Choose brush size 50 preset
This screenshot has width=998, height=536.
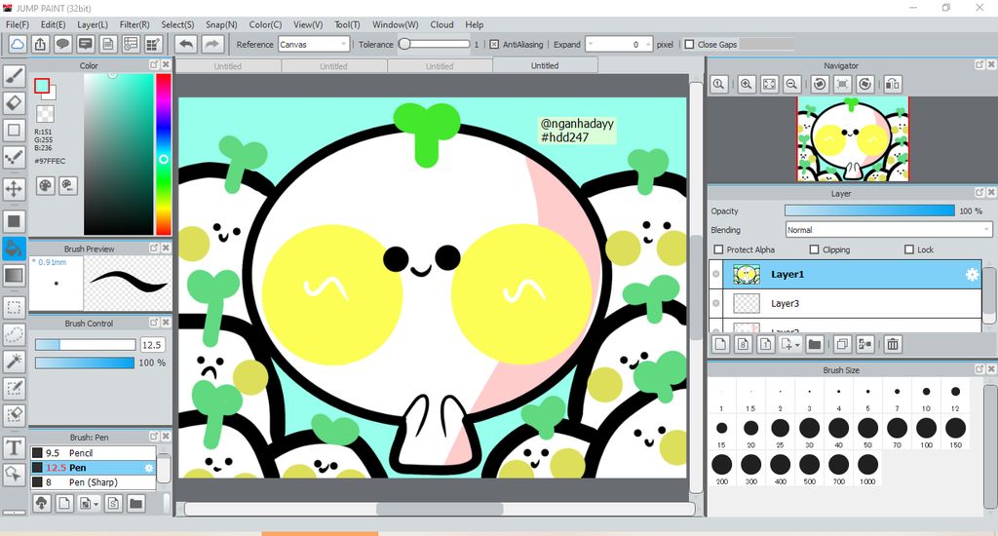pos(867,433)
